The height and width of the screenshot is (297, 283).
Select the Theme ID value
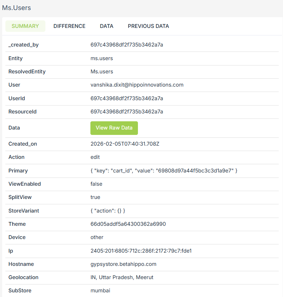128,224
